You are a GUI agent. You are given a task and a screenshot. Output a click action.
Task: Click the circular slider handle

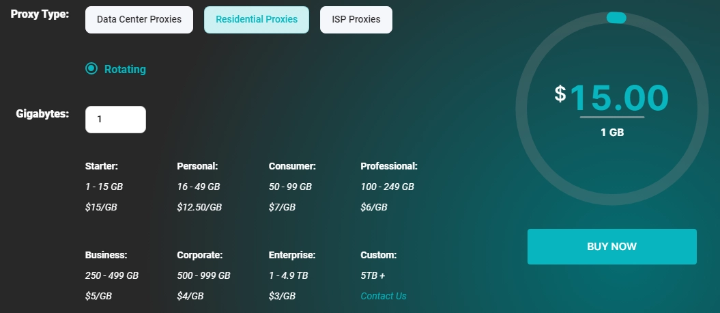pyautogui.click(x=616, y=18)
